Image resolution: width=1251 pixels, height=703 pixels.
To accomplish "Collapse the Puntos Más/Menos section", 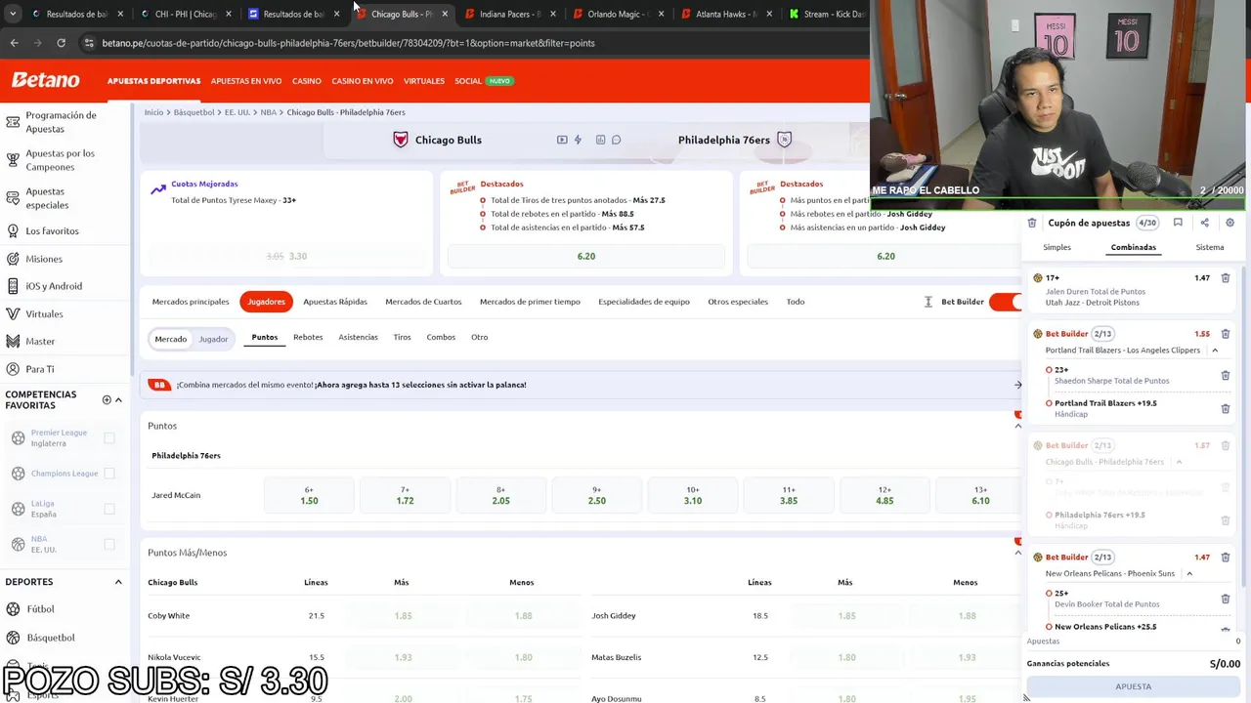I will pos(1017,553).
